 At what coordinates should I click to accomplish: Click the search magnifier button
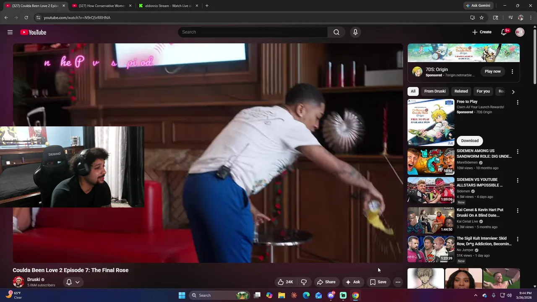click(x=336, y=32)
